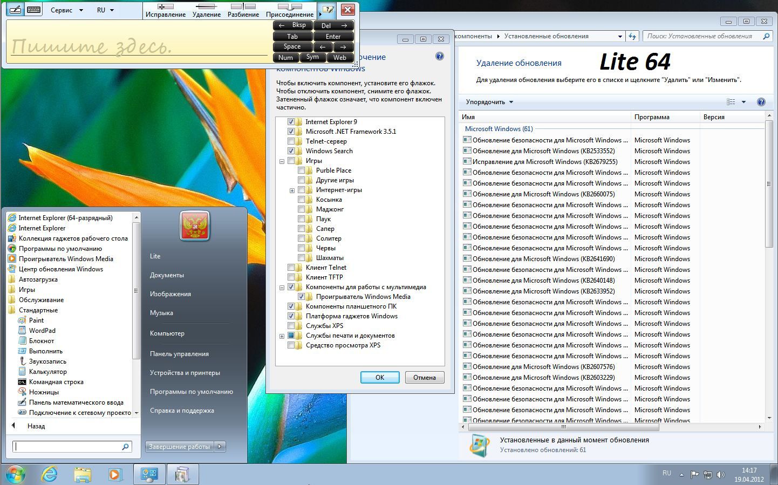The width and height of the screenshot is (778, 485).
Task: Click Завершение работы button
Action: 180,446
